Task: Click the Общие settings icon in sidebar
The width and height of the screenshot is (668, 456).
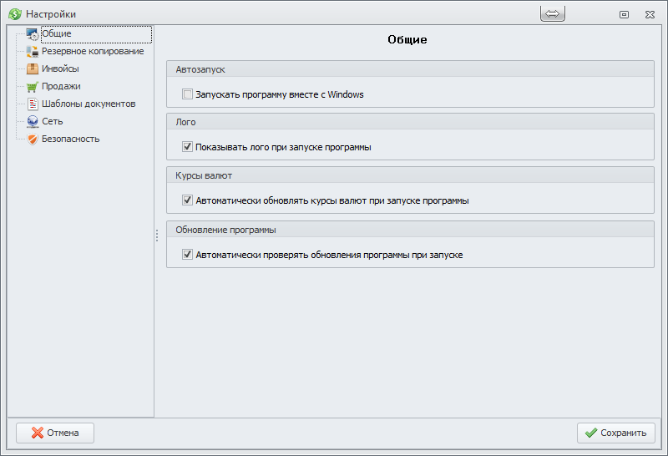Action: tap(33, 34)
